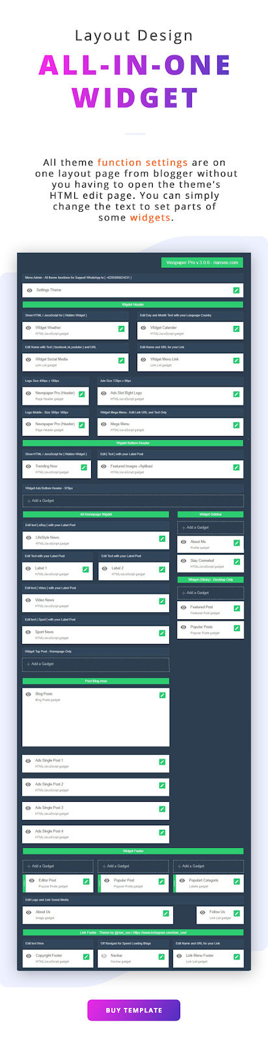Click the Link Footer theme credit bar
The image size is (268, 1043).
pyautogui.click(x=133, y=933)
